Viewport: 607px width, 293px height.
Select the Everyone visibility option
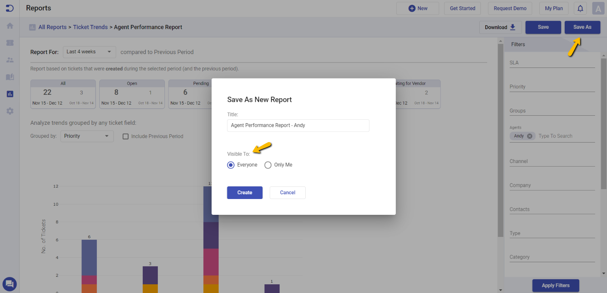pyautogui.click(x=231, y=165)
